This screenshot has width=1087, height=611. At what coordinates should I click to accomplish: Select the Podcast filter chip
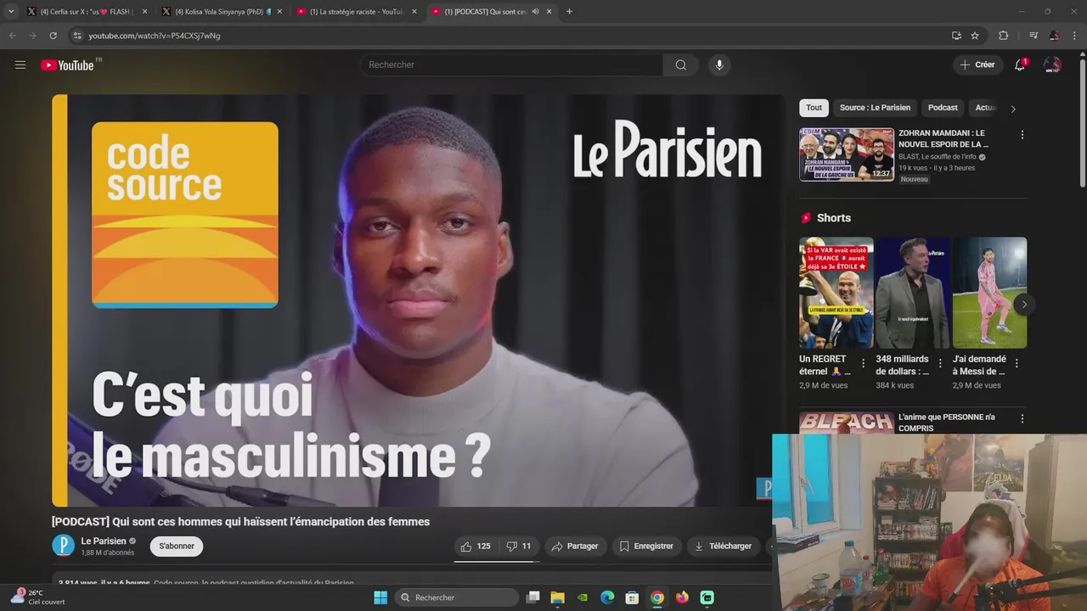(x=943, y=108)
